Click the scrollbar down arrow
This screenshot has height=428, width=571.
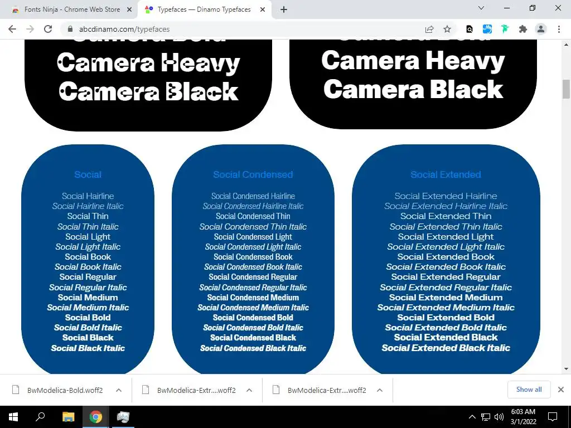tap(566, 369)
